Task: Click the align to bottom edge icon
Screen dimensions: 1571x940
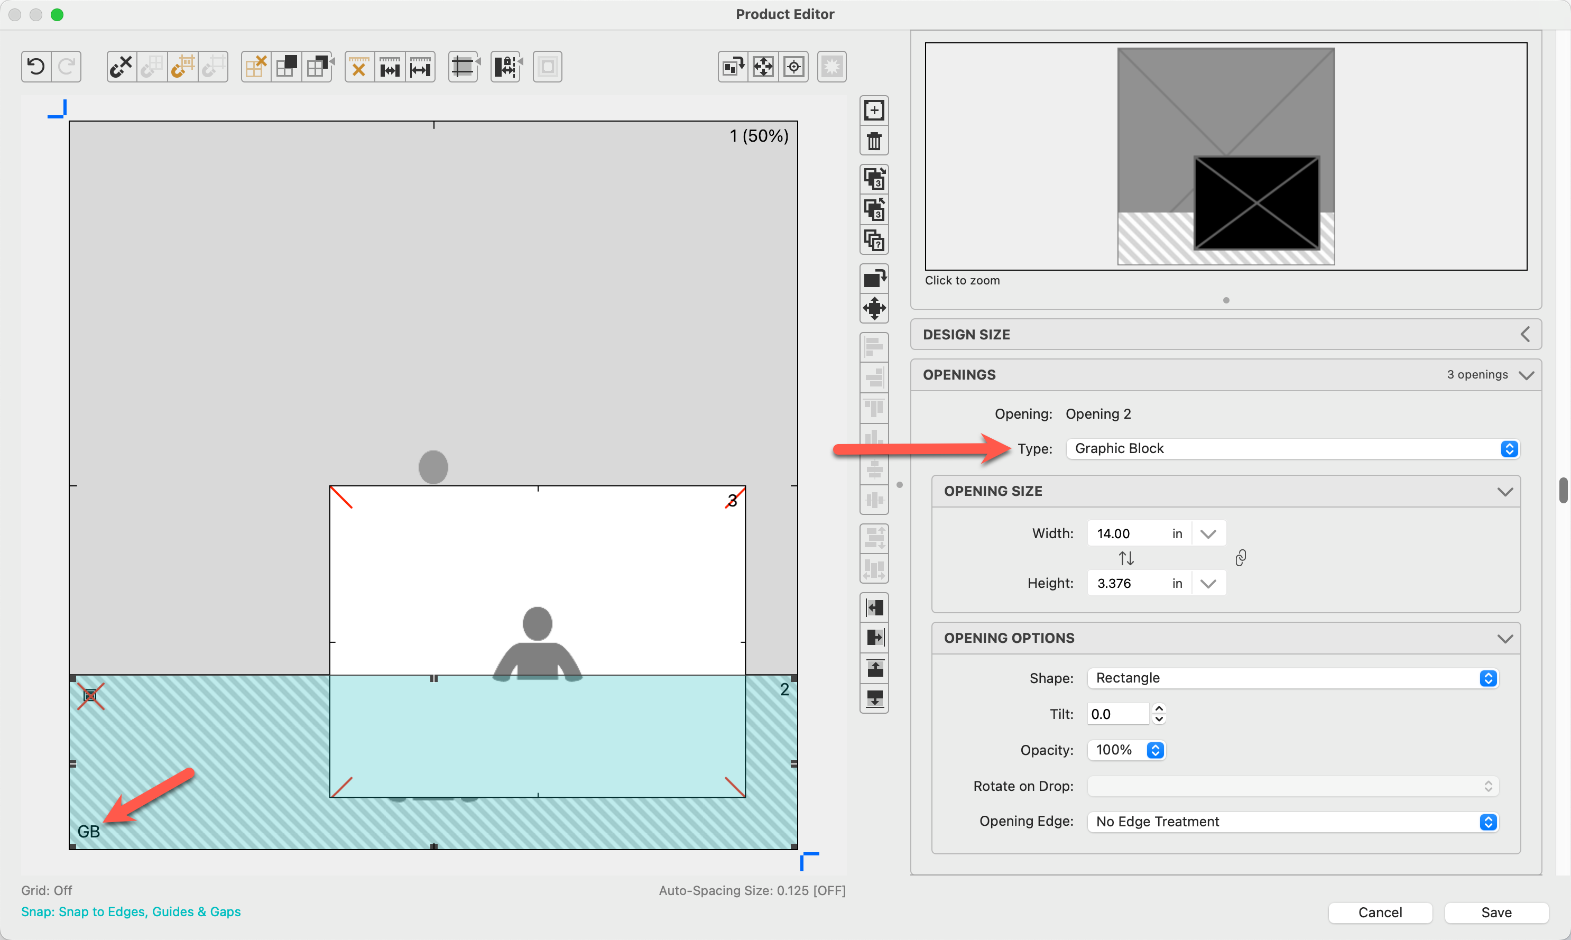Action: click(x=874, y=699)
